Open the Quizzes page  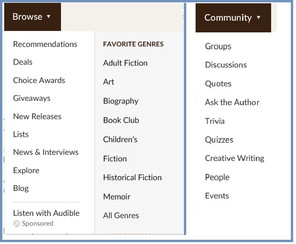click(219, 140)
